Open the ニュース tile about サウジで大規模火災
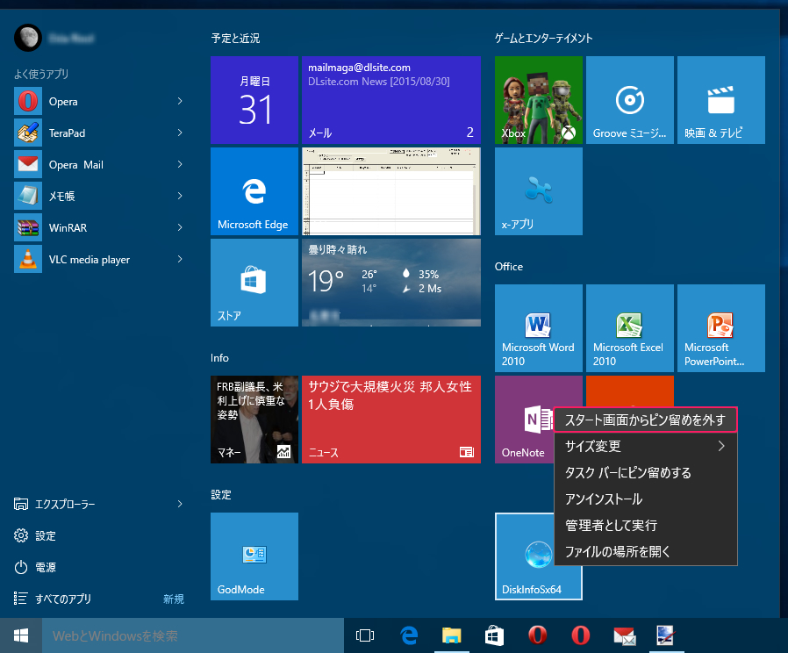The height and width of the screenshot is (653, 788). (x=391, y=420)
